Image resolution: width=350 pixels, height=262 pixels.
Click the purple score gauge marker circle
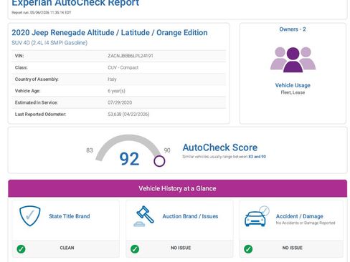click(159, 161)
